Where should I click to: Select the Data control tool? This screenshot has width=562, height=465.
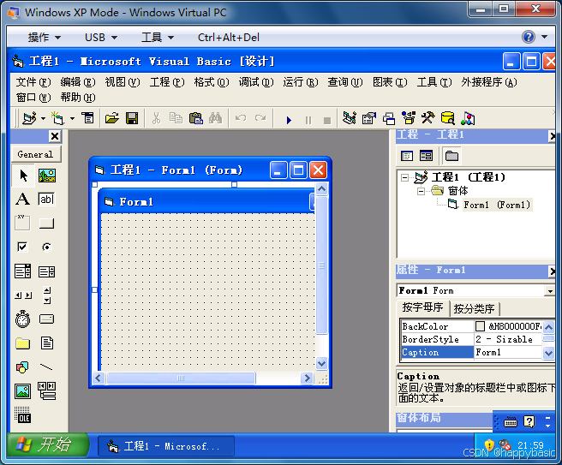click(47, 390)
